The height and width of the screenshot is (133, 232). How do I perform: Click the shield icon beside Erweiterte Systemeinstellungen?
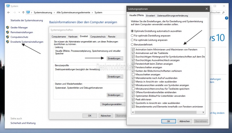tap(8, 42)
